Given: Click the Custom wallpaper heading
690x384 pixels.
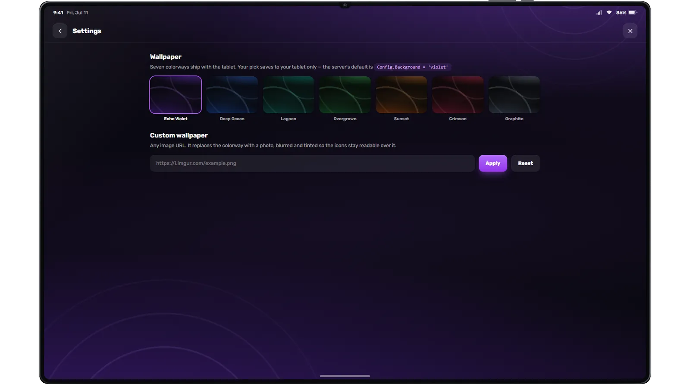Looking at the screenshot, I should tap(179, 135).
